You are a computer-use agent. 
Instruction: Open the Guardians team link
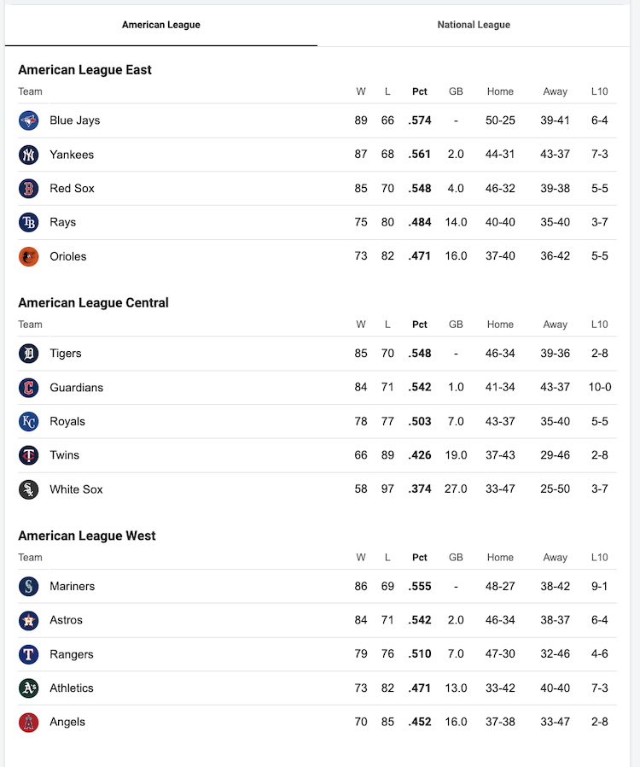tap(76, 388)
